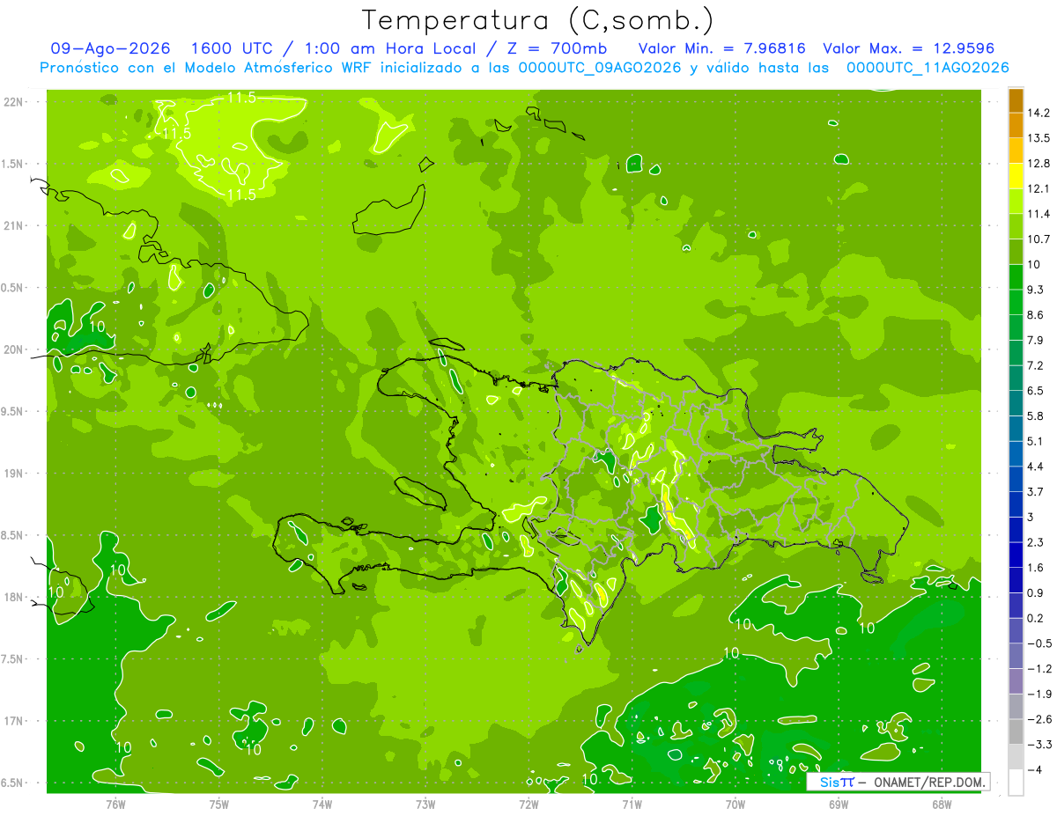This screenshot has height=816, width=1057.
Task: Click the '68W' longitude label
Action: coord(942,805)
